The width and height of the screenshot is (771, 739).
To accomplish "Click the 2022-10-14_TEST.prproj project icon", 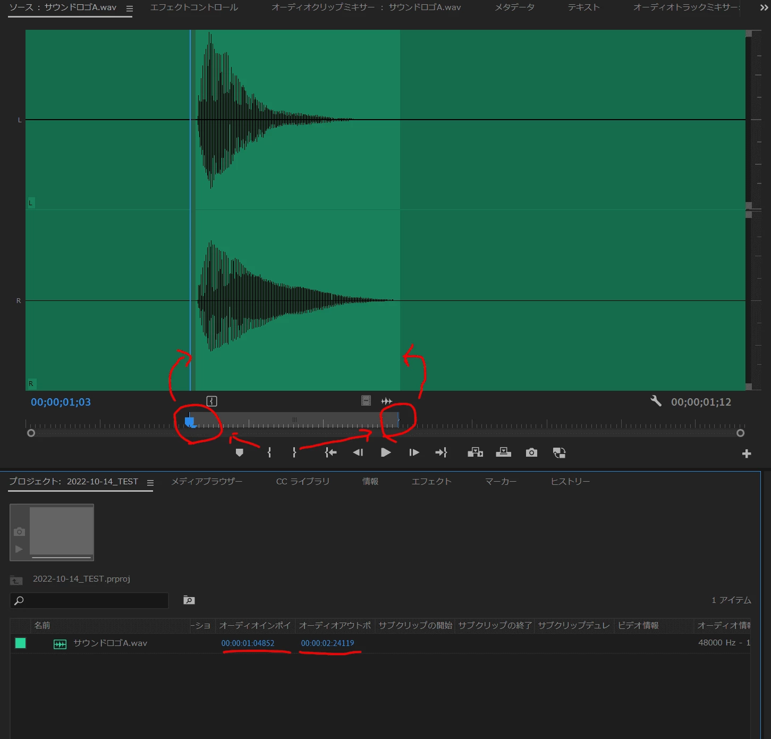I will 16,580.
